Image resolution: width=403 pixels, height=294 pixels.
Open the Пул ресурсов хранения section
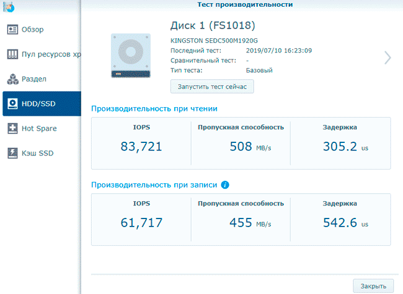click(x=42, y=54)
